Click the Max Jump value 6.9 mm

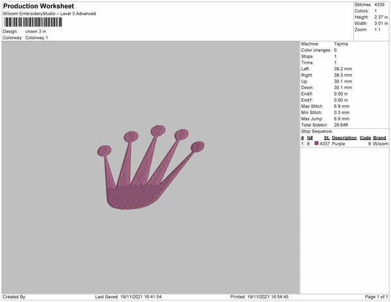pos(341,118)
